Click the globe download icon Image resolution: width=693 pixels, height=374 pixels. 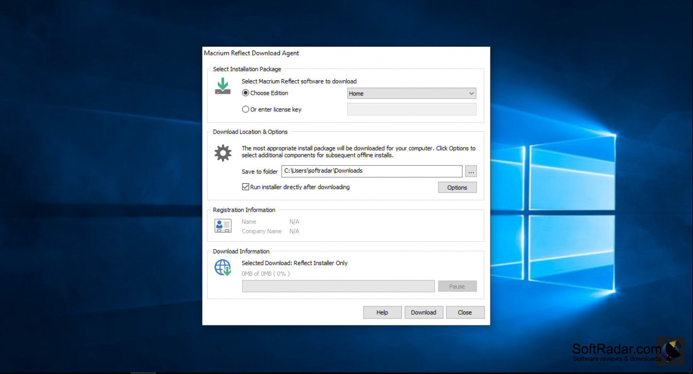[223, 267]
